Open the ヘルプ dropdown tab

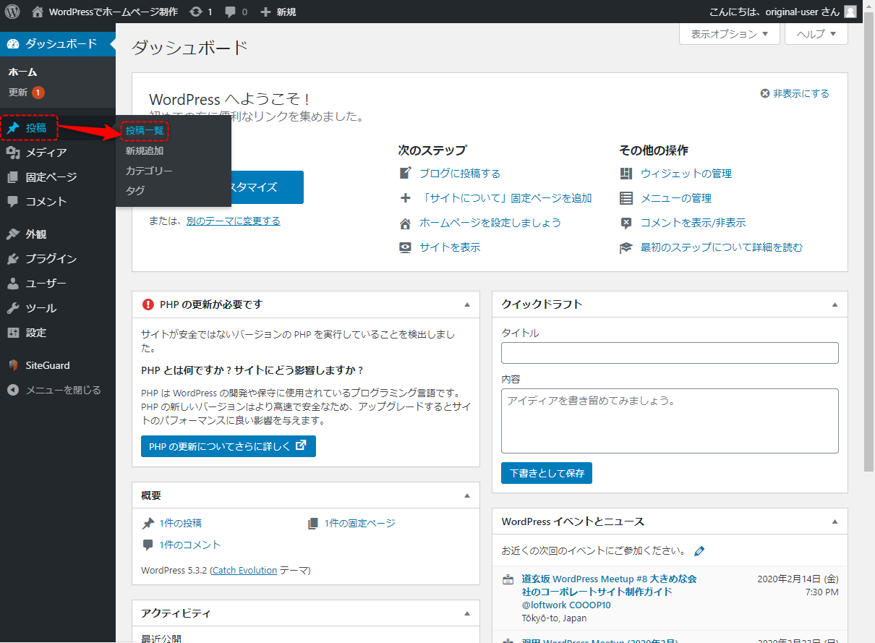tap(816, 34)
